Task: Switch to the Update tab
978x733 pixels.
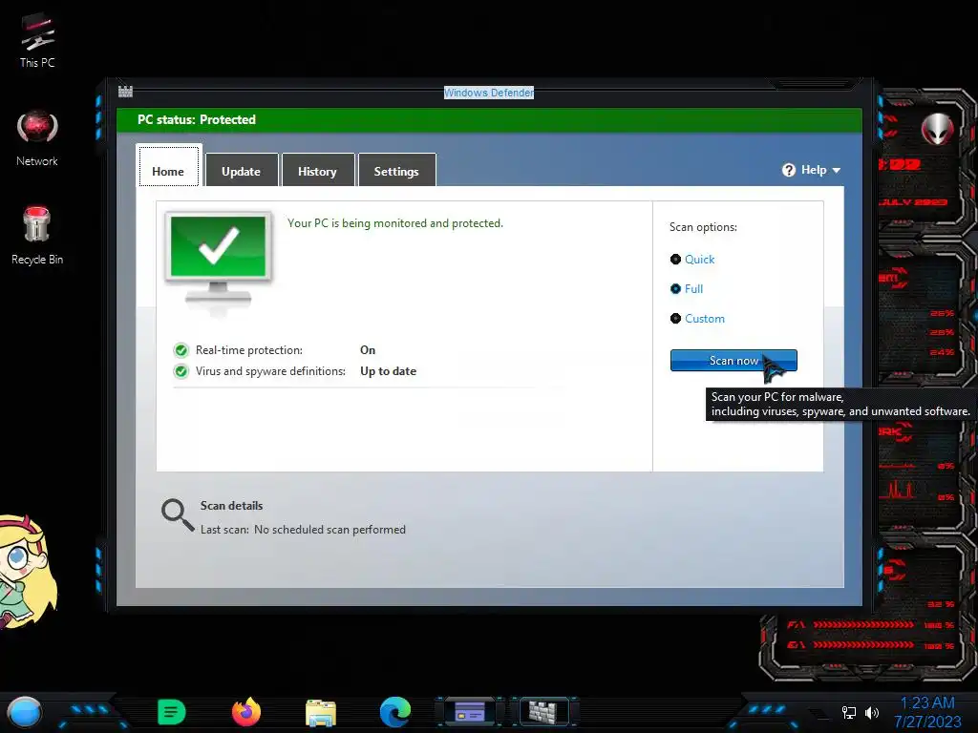Action: [x=242, y=170]
